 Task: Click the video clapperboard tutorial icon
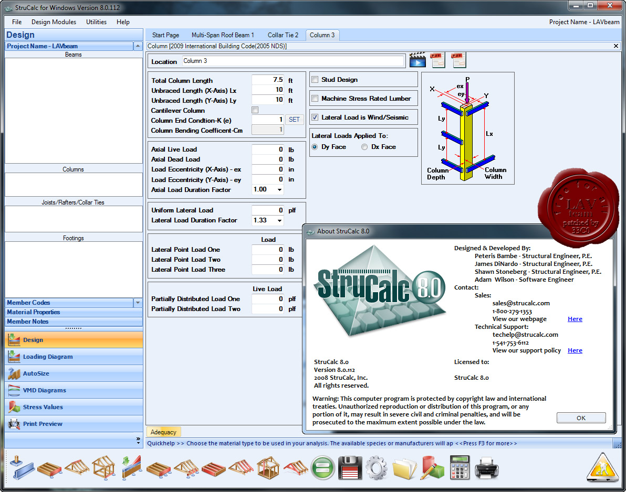[x=418, y=60]
